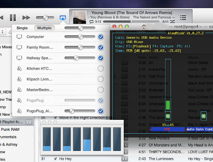Click the Kitchen HTC speaker icon

point(19,69)
